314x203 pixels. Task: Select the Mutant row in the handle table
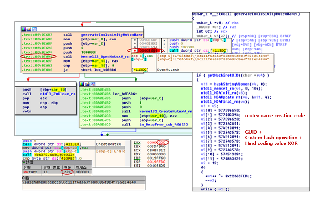tap(57, 172)
